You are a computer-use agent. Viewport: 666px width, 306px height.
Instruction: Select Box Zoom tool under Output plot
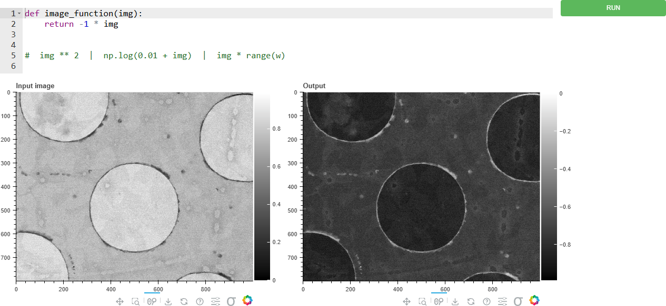[423, 301]
